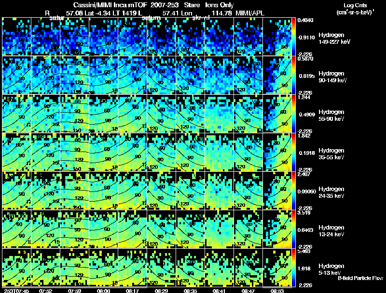386x293 pixels.
Task: Select the 5-13 keV panel at 08:53
Action: pos(277,268)
